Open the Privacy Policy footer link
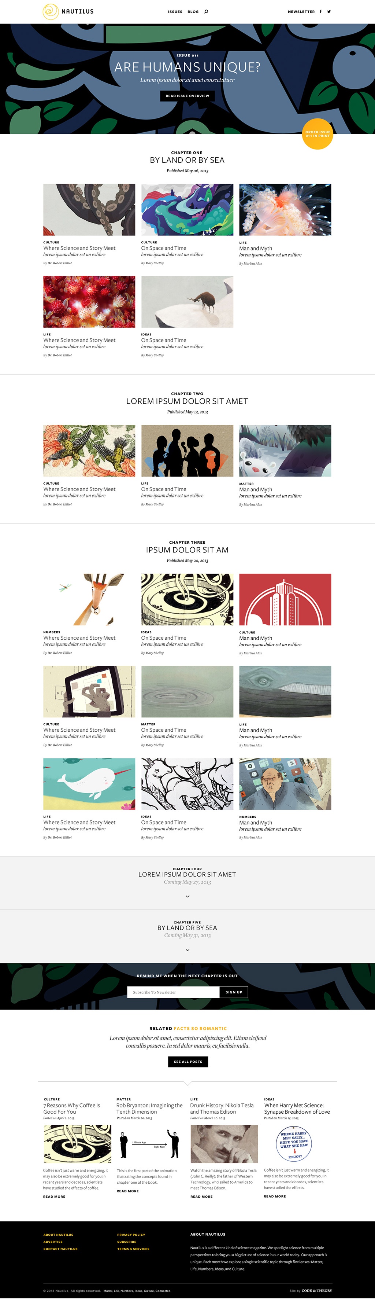Viewport: 375px width, 1301px height. click(131, 1235)
